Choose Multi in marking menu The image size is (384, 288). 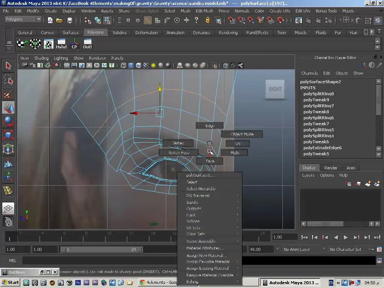pyautogui.click(x=234, y=153)
